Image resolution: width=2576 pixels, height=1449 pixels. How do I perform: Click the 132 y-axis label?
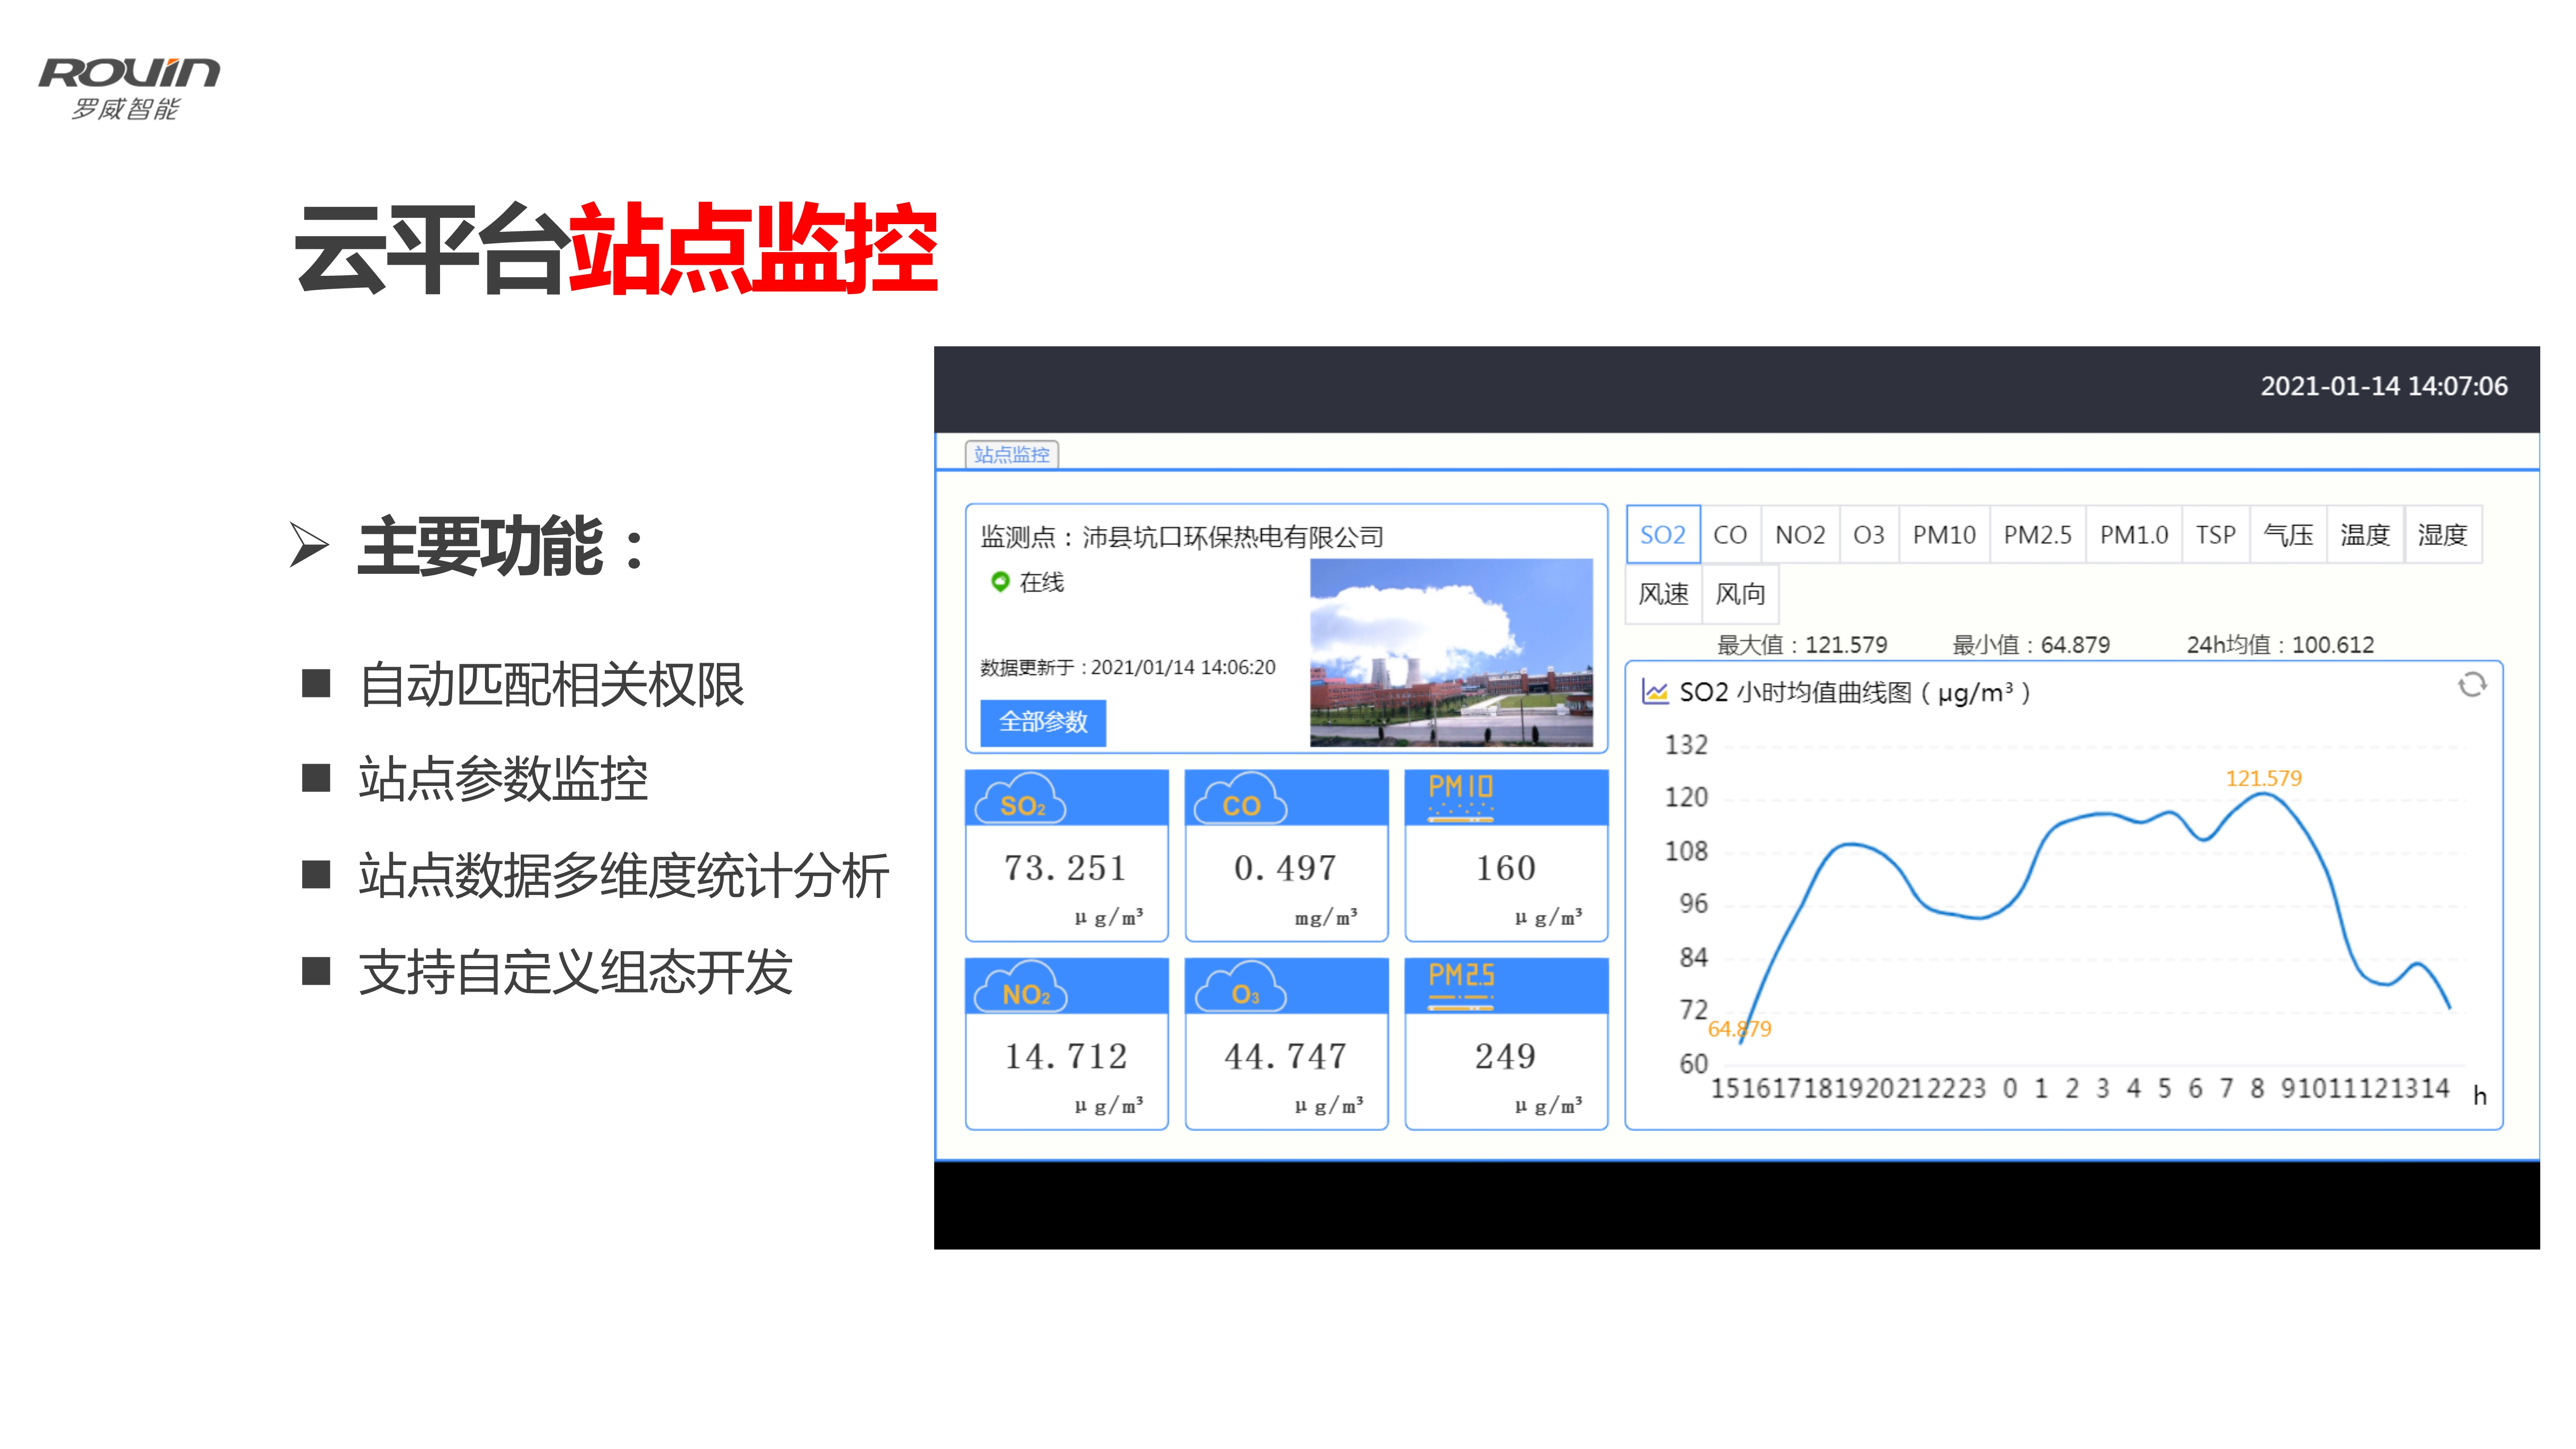point(1686,745)
